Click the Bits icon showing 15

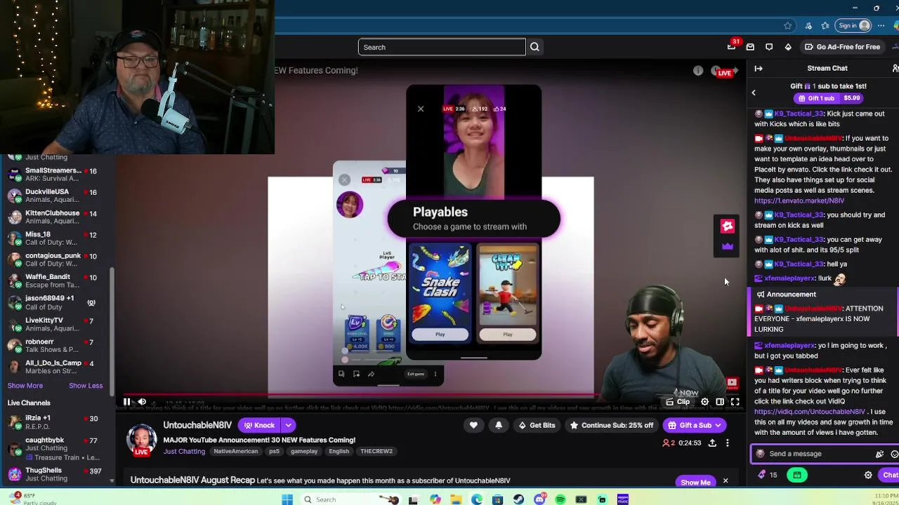click(x=767, y=475)
